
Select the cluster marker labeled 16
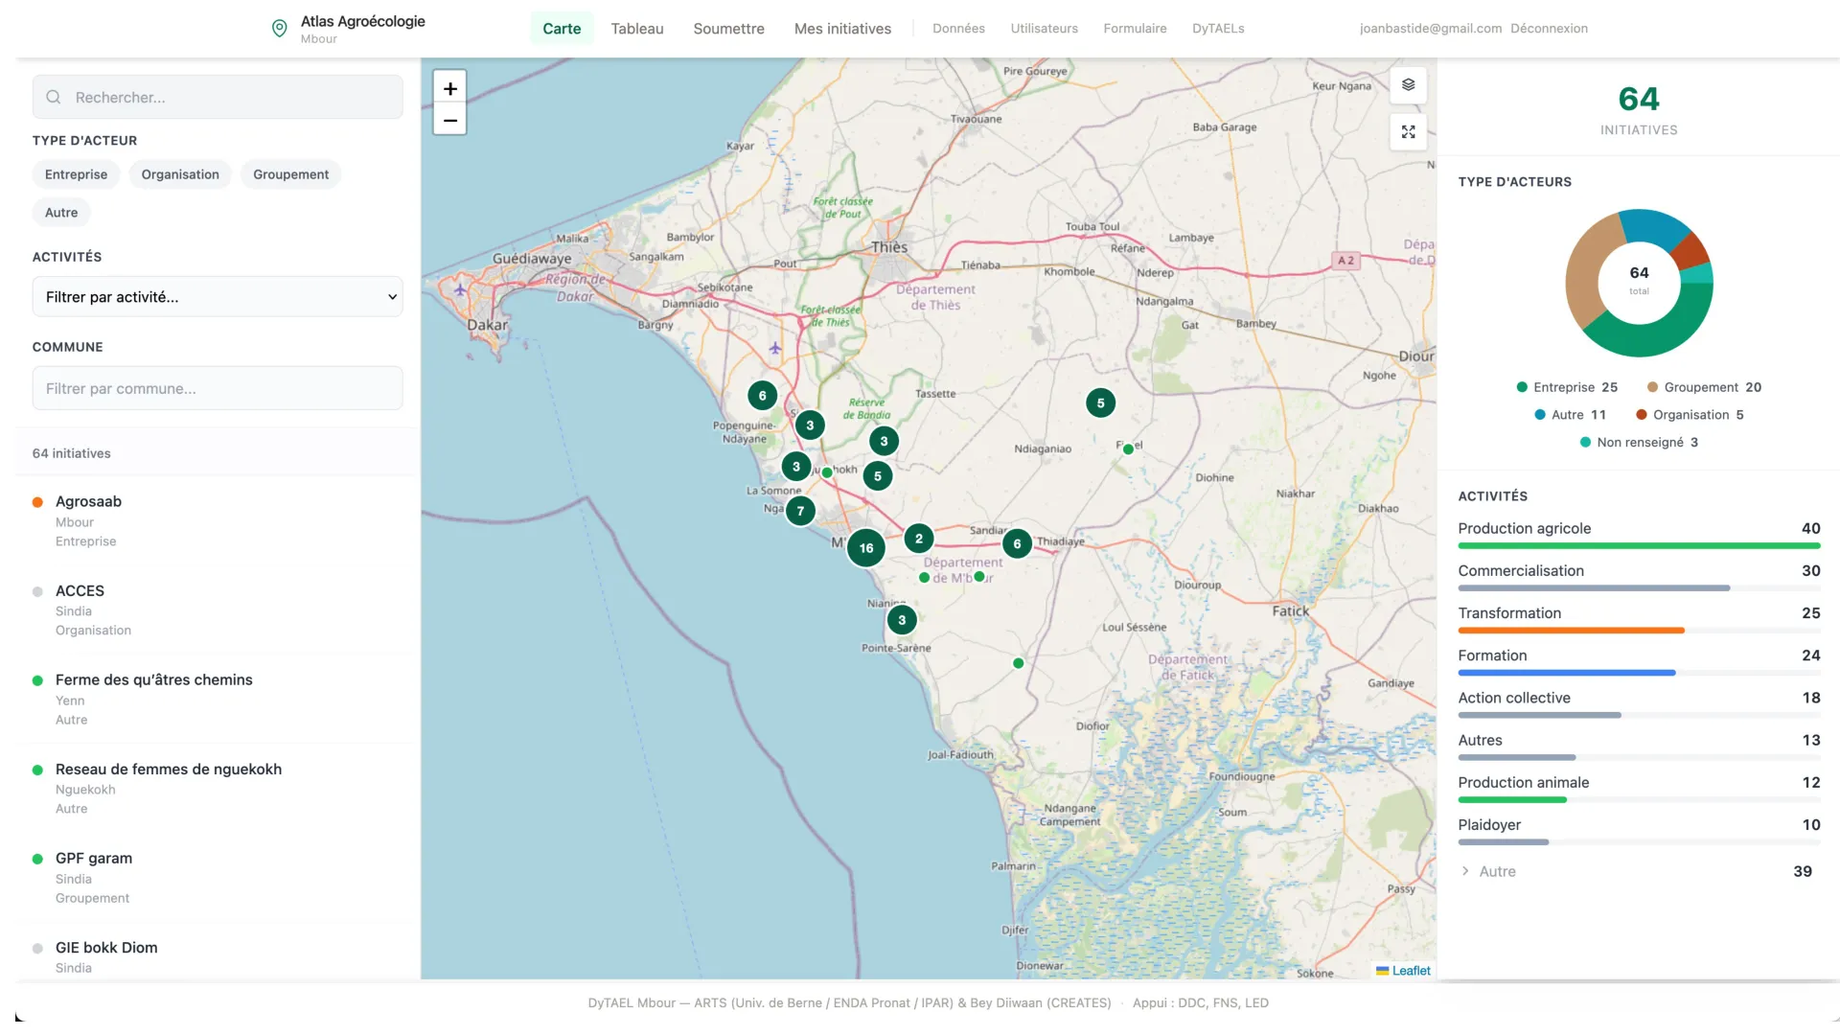pos(865,547)
